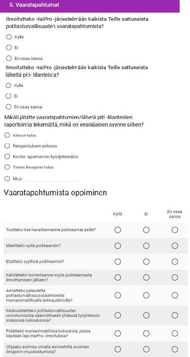190x357 pixels.
Task: Pick En osaa sanoa for läheltä piti question
Action: coord(9,106)
